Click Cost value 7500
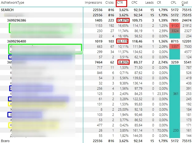The height and width of the screenshot is (143, 192). (188, 47)
